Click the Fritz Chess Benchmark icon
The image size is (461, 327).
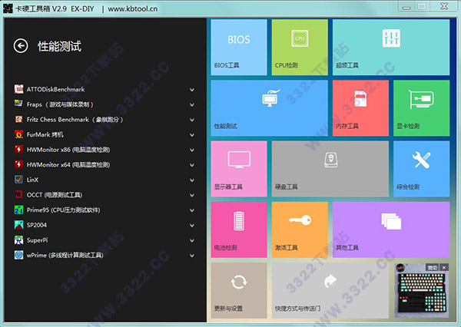pos(18,119)
